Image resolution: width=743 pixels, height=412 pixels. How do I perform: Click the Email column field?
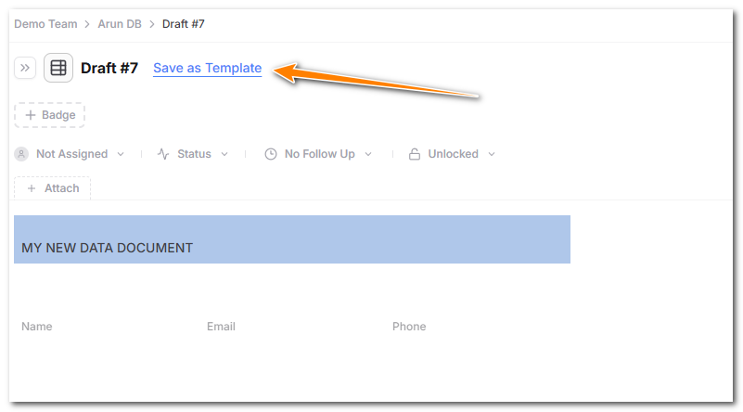tap(221, 327)
